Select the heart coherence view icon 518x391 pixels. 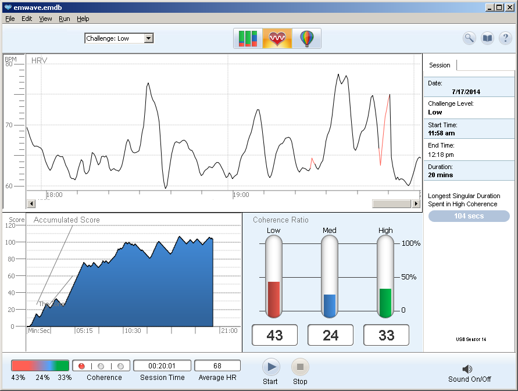pos(277,38)
